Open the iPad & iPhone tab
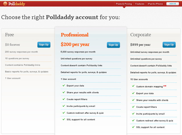 [155, 4]
